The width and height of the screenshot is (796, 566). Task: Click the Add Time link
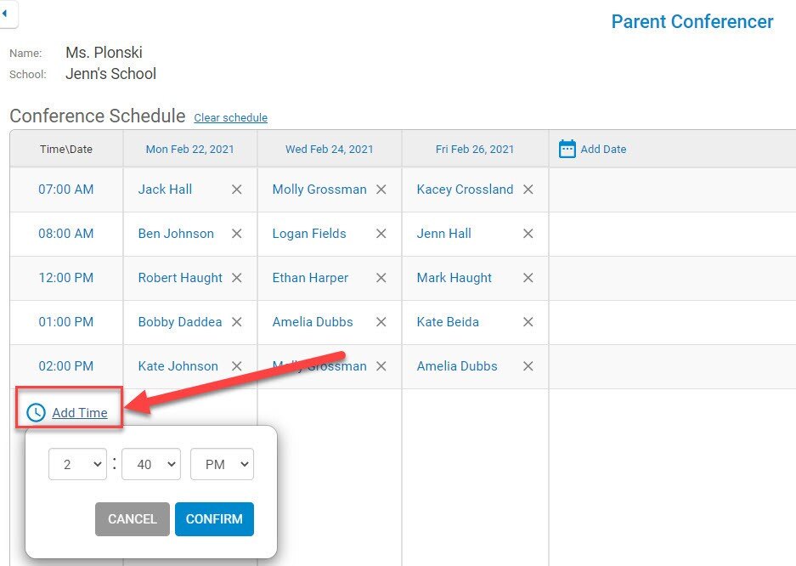(80, 413)
